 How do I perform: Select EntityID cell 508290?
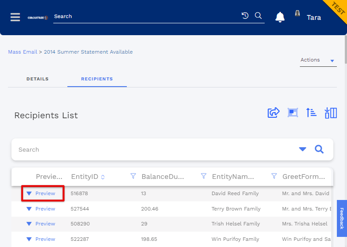(x=80, y=224)
